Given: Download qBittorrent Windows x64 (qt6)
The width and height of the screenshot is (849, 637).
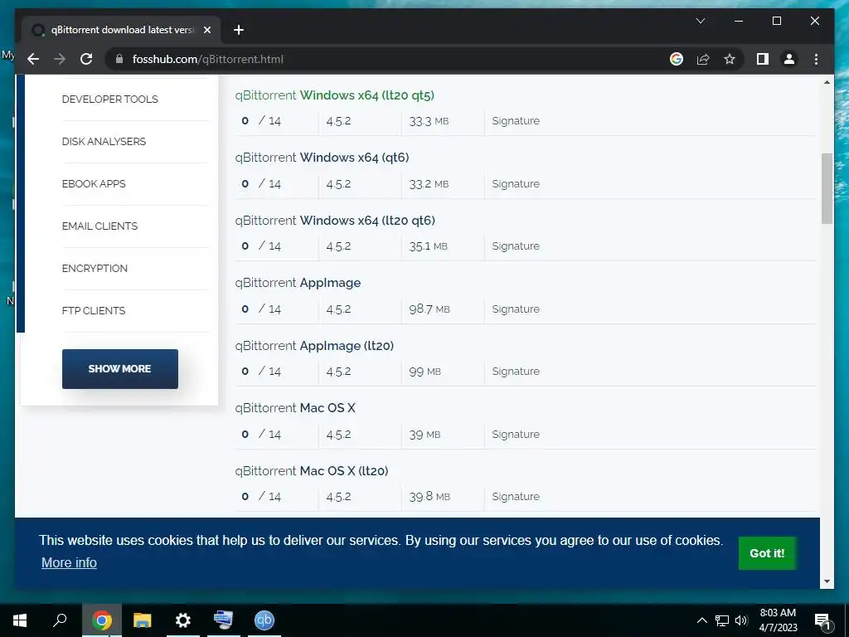Looking at the screenshot, I should [x=323, y=158].
